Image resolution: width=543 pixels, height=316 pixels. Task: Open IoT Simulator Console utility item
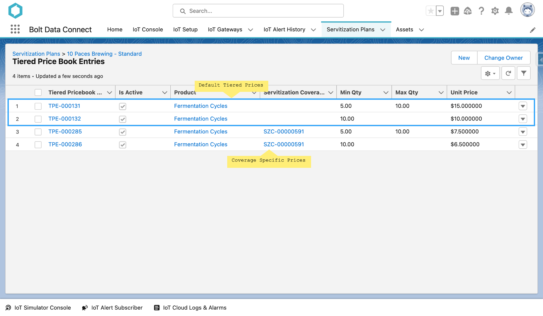click(38, 308)
